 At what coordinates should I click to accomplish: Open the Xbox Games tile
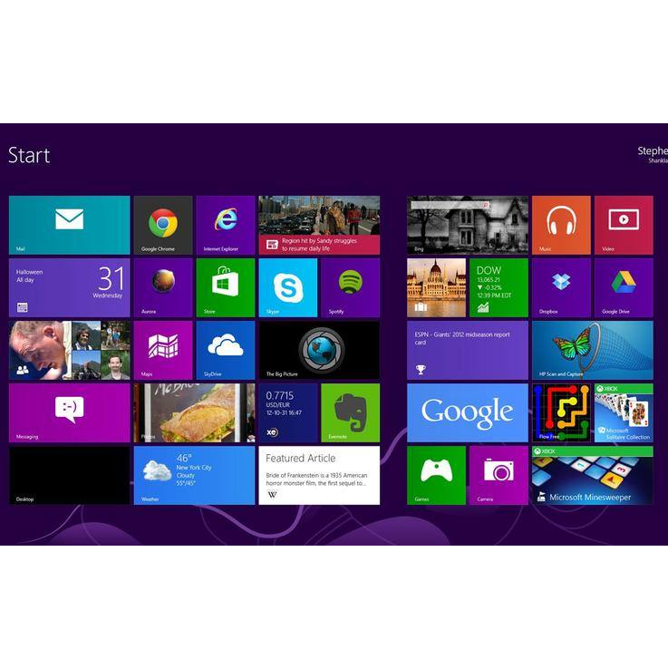coord(436,475)
